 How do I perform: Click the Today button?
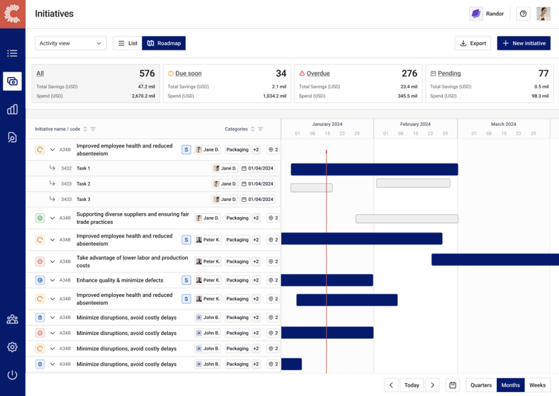point(411,385)
